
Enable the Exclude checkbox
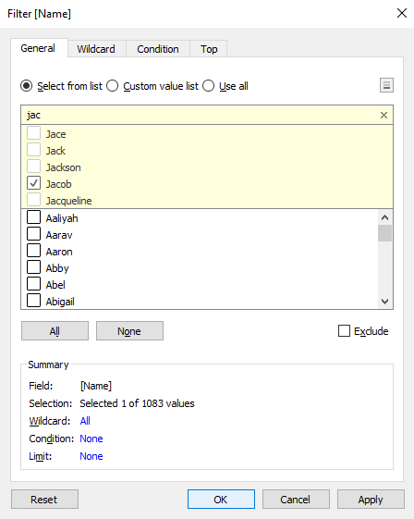[x=344, y=330]
